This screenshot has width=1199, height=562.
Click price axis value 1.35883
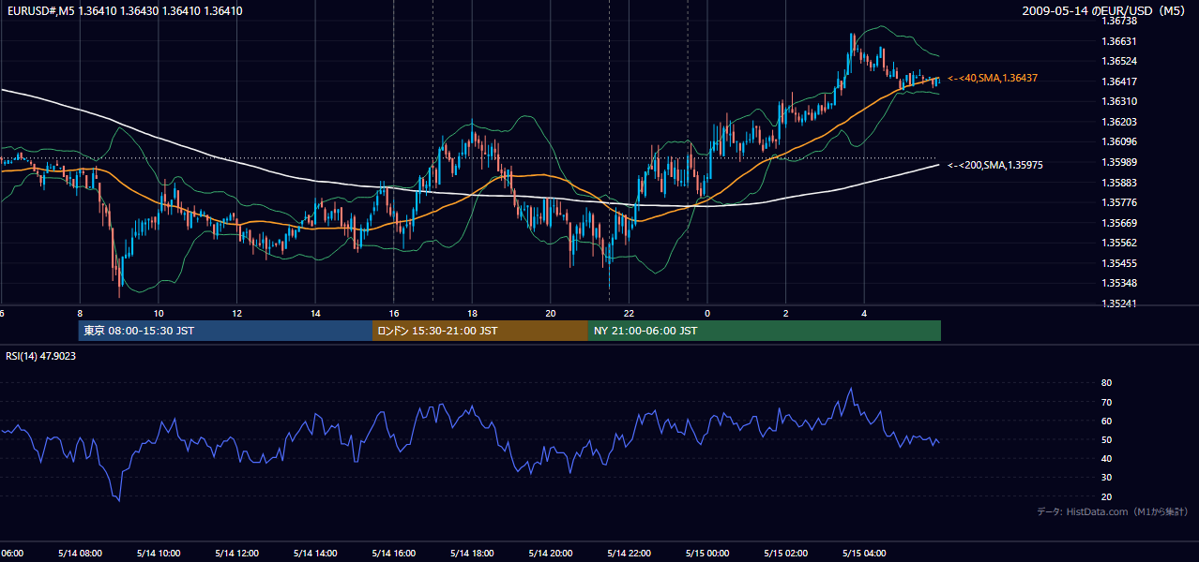click(x=1120, y=183)
